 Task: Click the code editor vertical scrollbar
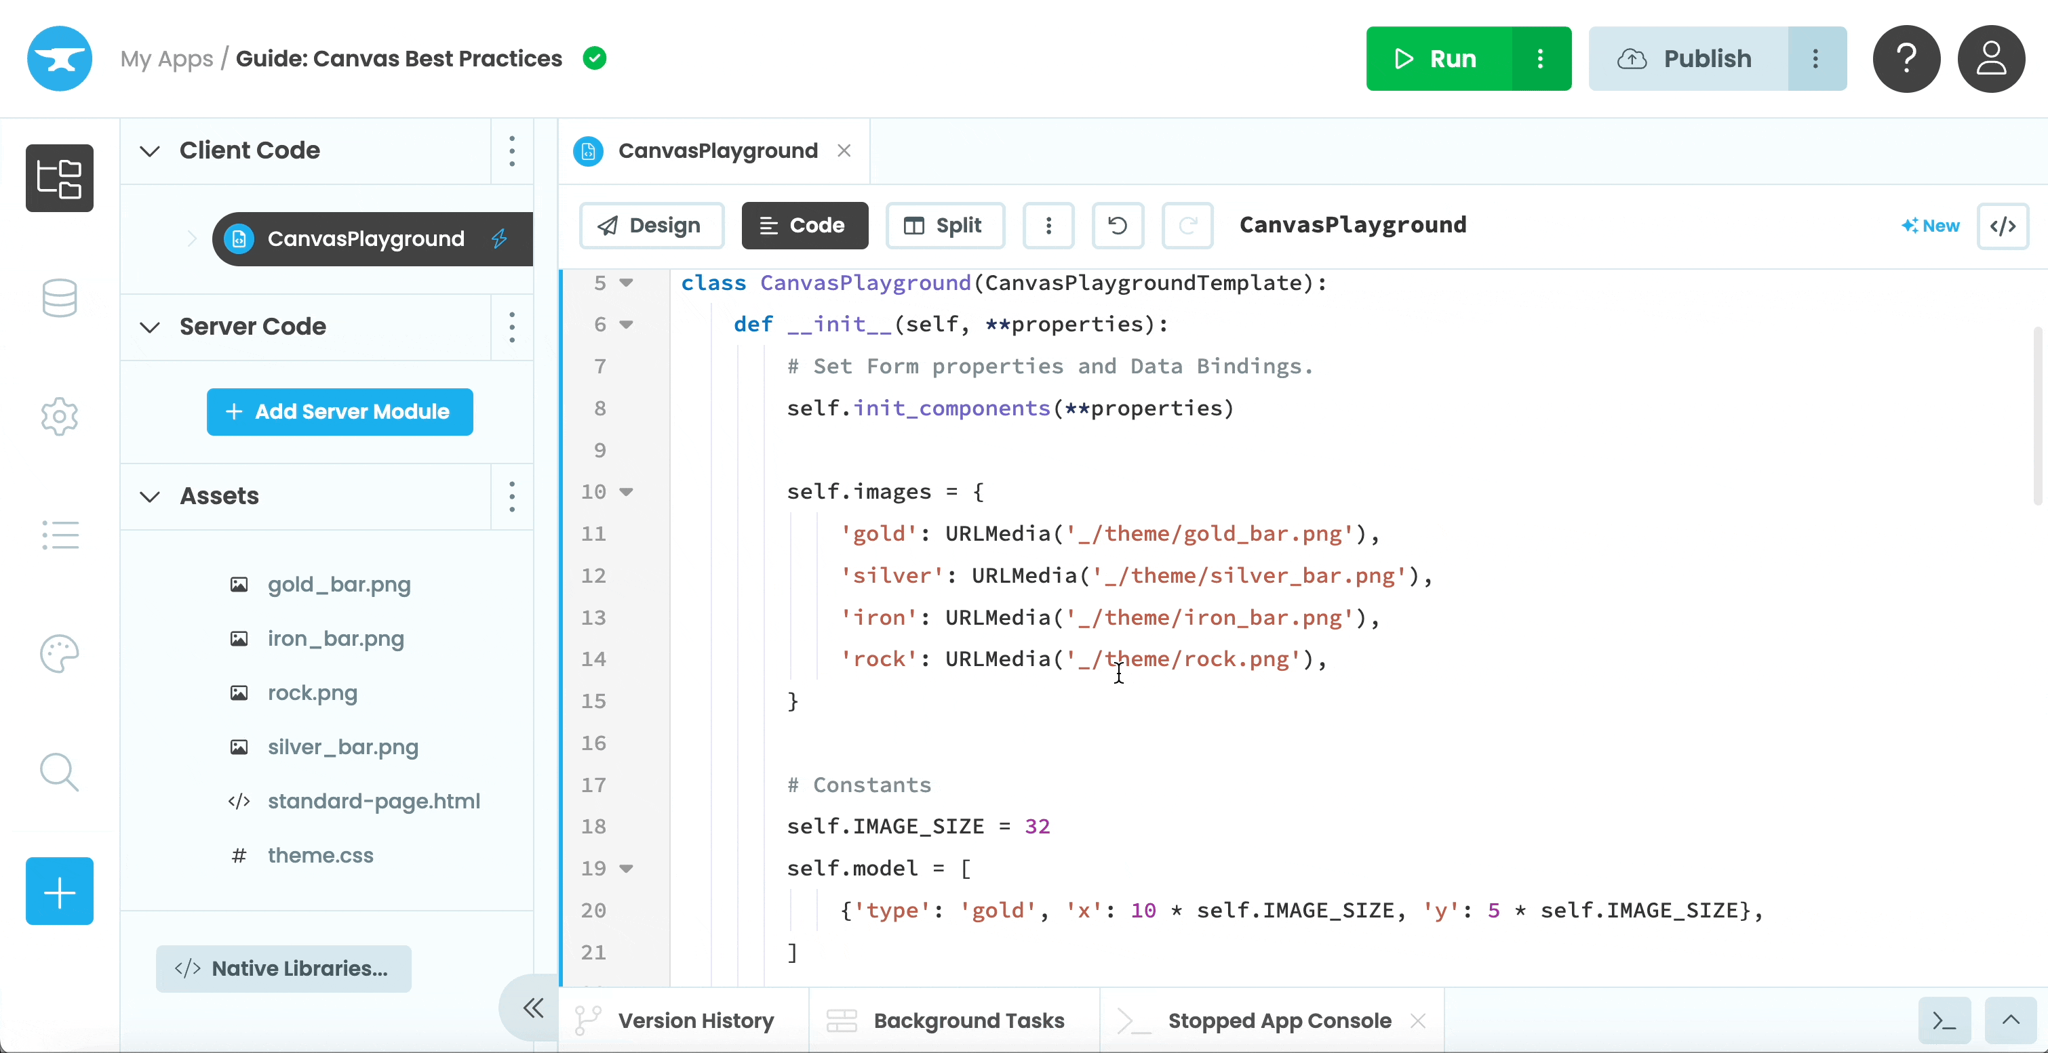coord(2037,415)
